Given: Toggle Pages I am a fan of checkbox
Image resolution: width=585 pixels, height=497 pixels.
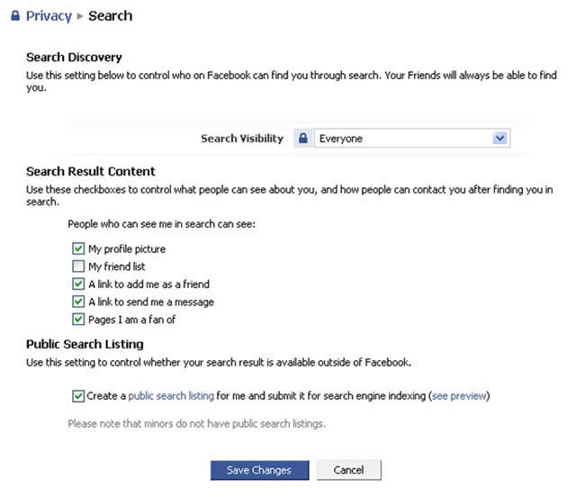Looking at the screenshot, I should click(x=78, y=320).
